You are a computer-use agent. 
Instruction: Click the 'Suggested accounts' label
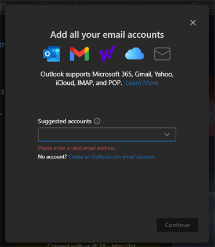65,121
